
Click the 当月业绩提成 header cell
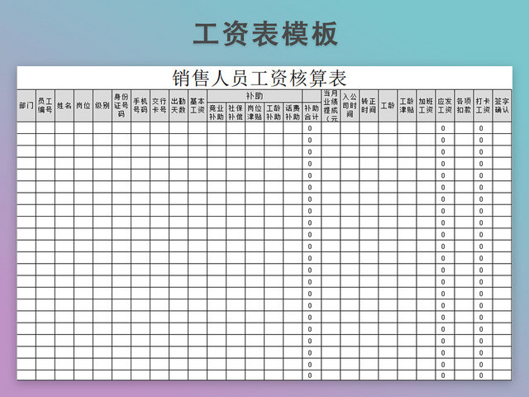pos(331,106)
